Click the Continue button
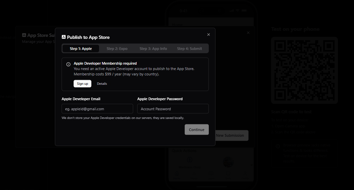The width and height of the screenshot is (354, 190). pos(197,130)
